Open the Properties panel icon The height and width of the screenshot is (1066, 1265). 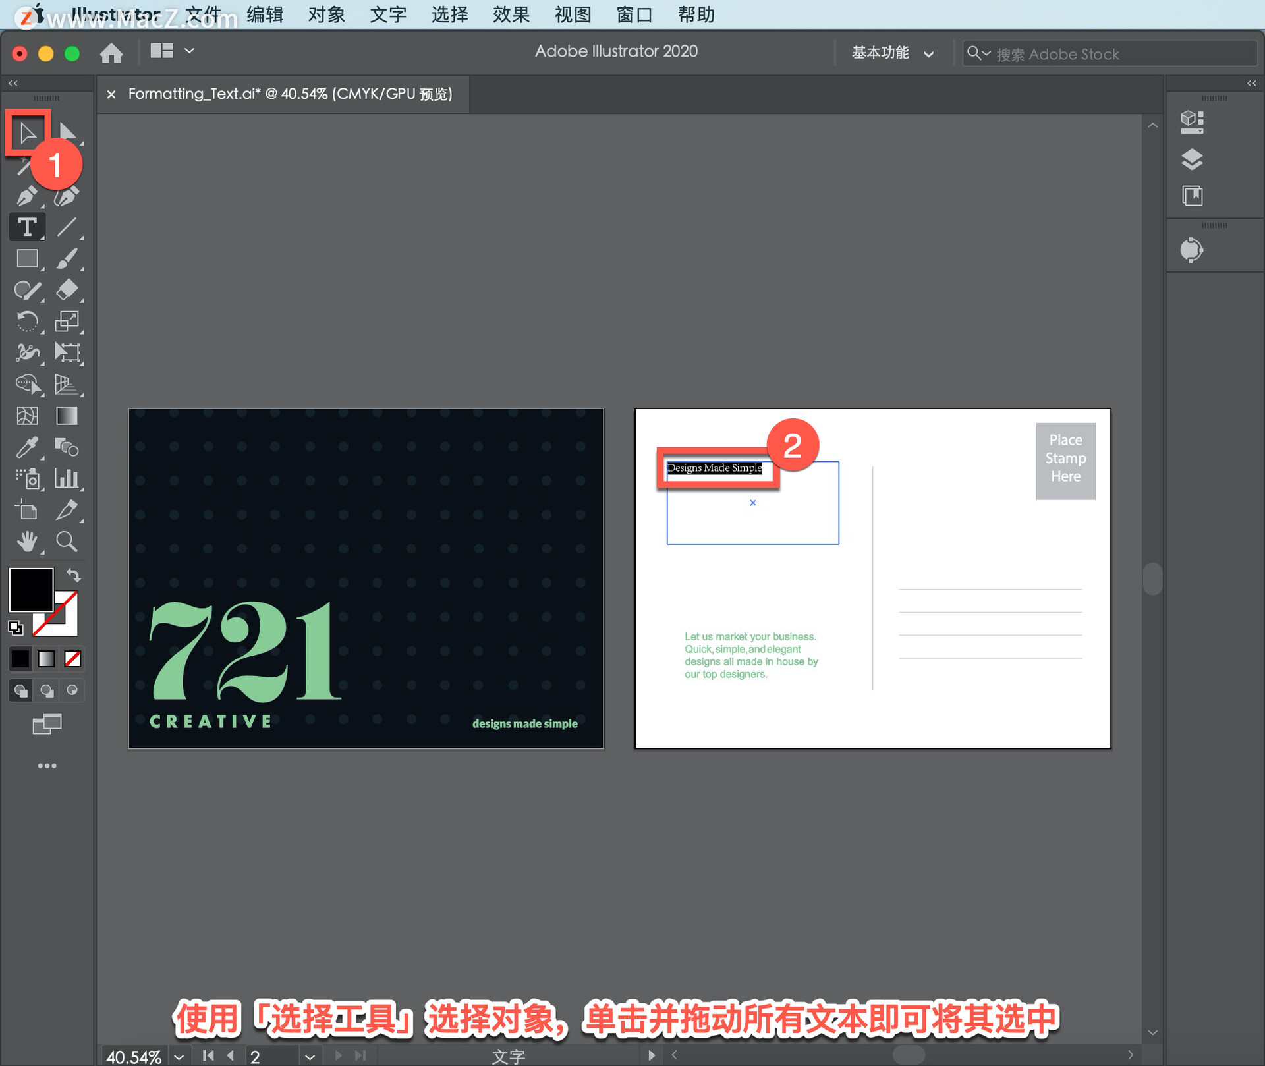[x=1192, y=122]
